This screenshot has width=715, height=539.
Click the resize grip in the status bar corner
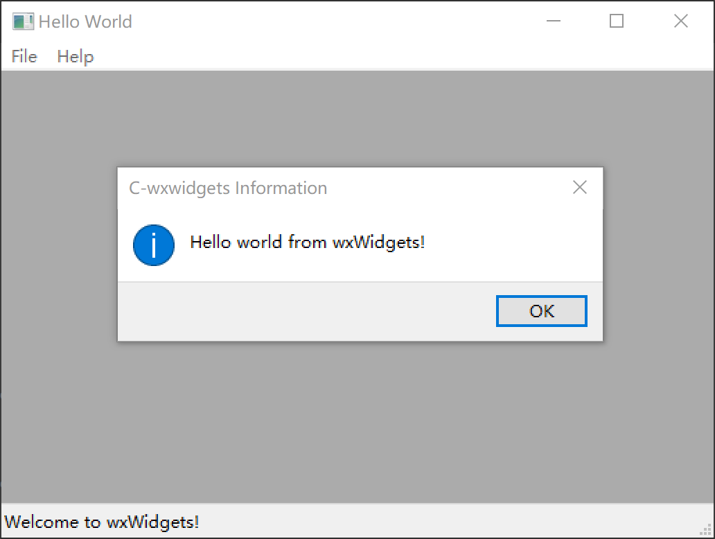[x=705, y=530]
